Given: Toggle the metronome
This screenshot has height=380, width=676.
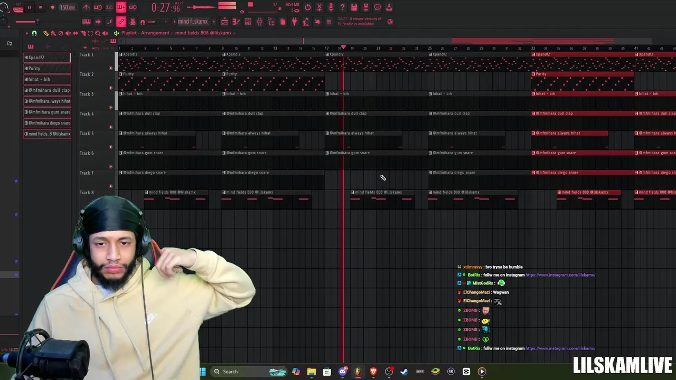Looking at the screenshot, I should (x=86, y=7).
